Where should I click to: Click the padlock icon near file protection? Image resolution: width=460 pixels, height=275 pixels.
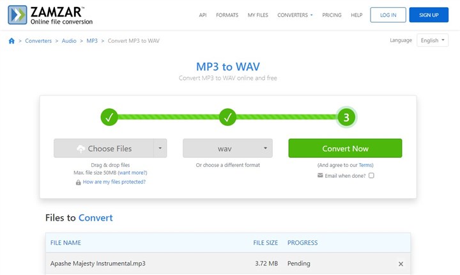click(79, 182)
